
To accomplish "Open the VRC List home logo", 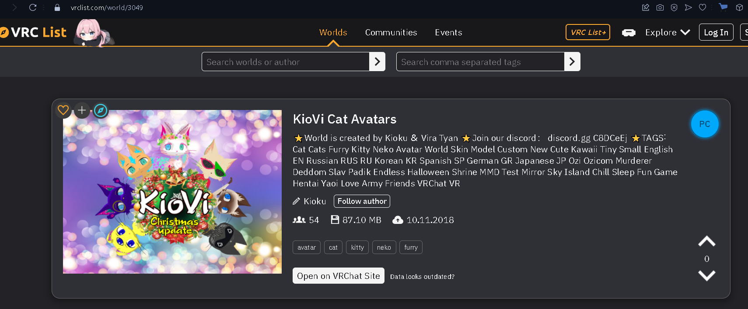I will 33,32.
